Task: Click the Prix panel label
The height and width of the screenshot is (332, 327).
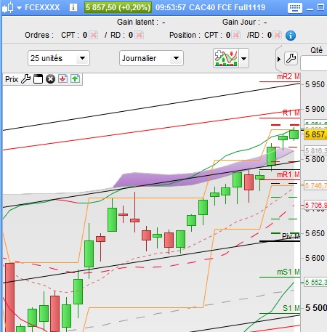Action: click(12, 79)
